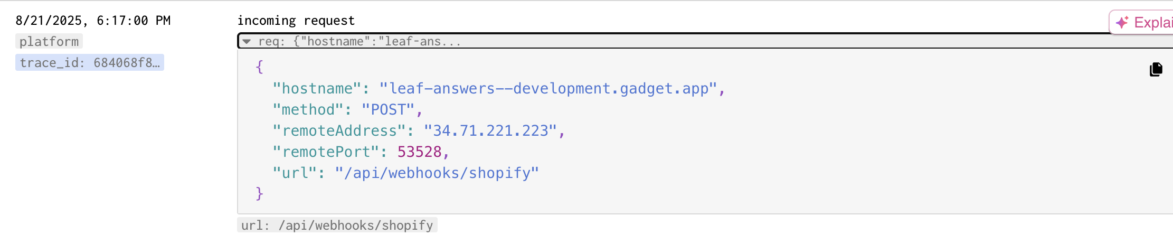Viewport: 1173px width, 244px height.
Task: Select the port number 53528 value
Action: click(419, 152)
